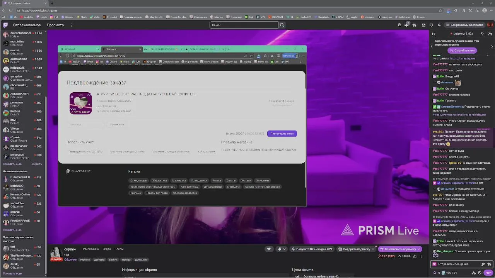Click the девушка stream tag

(99, 260)
